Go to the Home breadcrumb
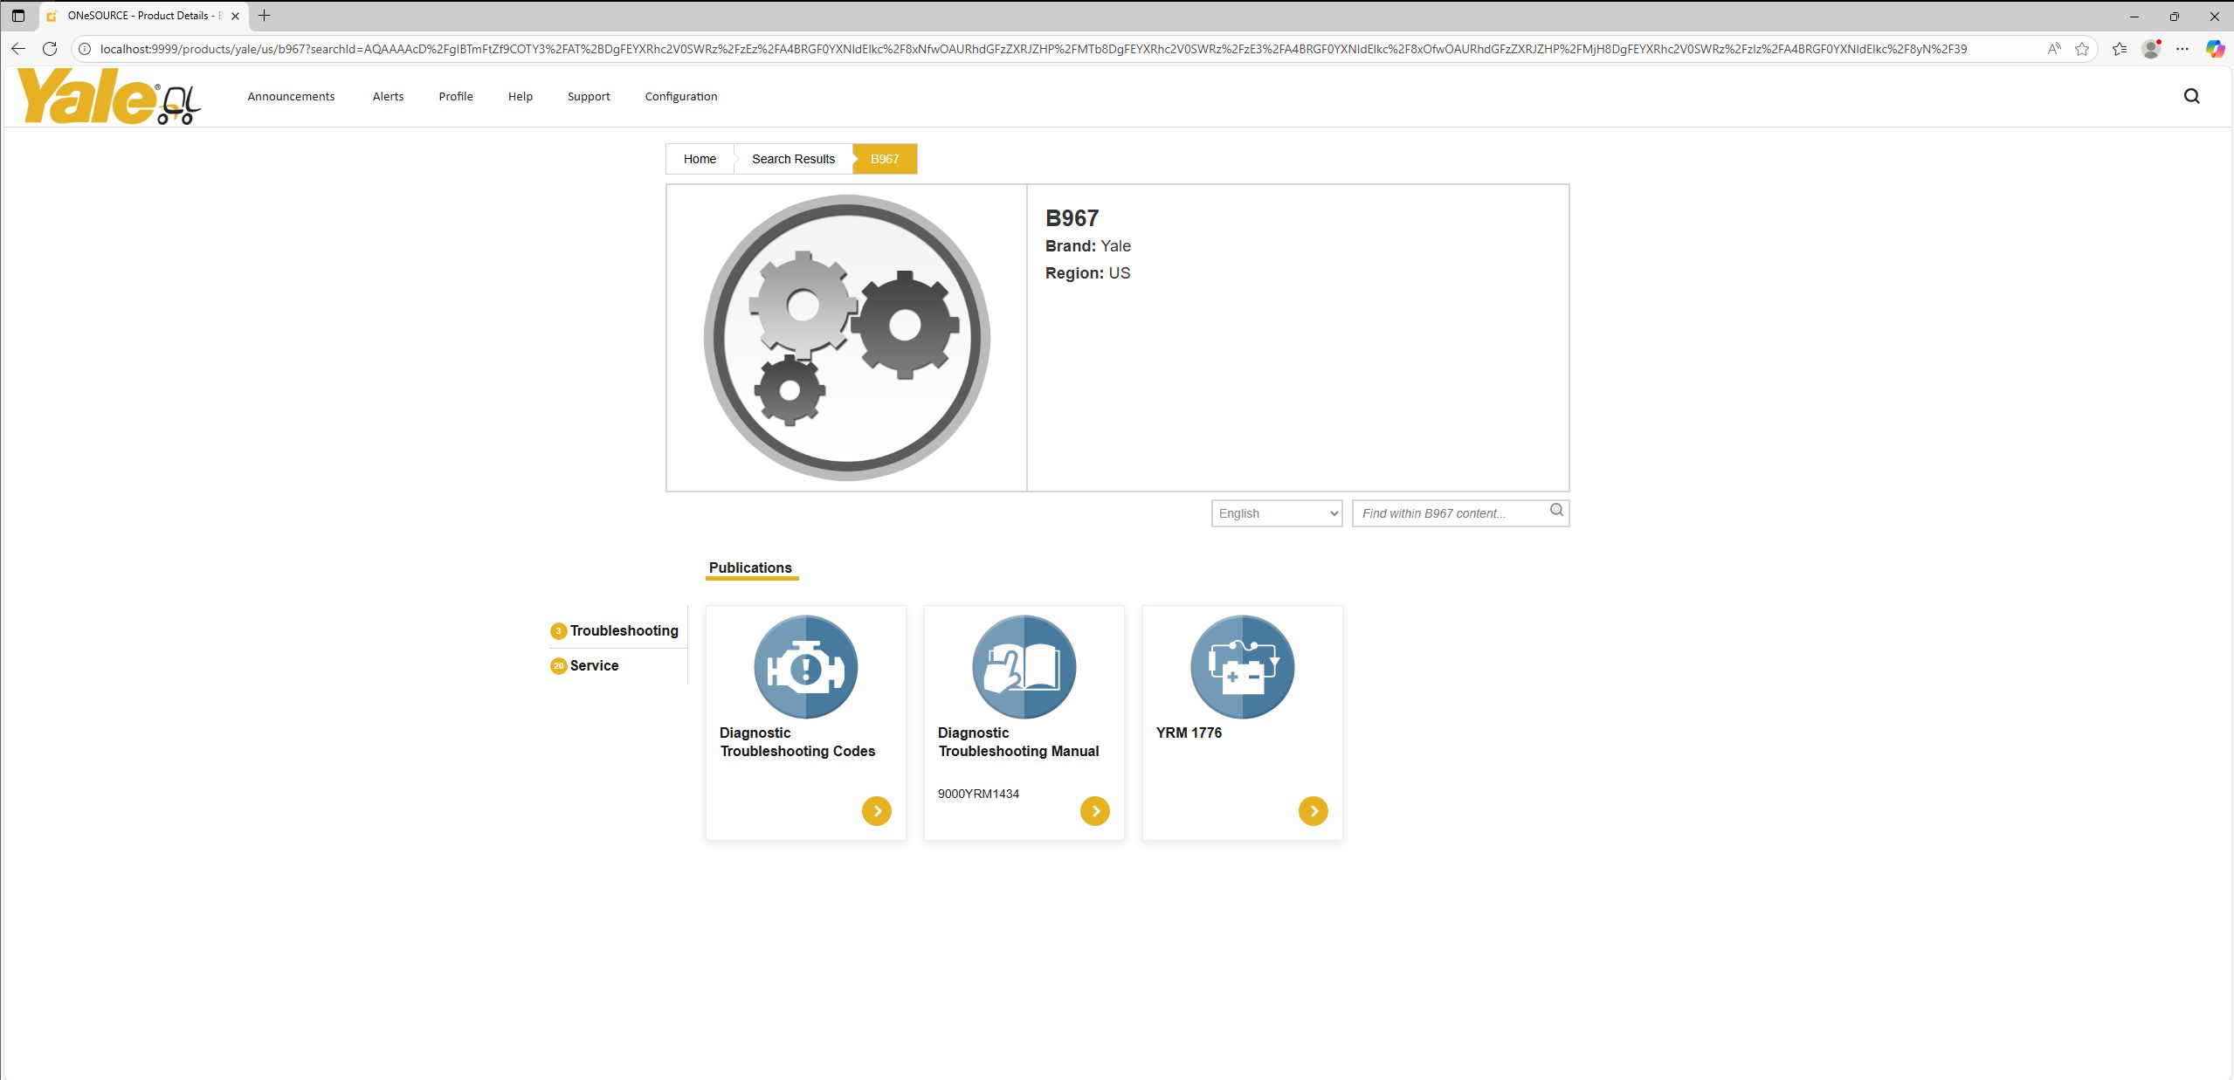 pyautogui.click(x=700, y=159)
